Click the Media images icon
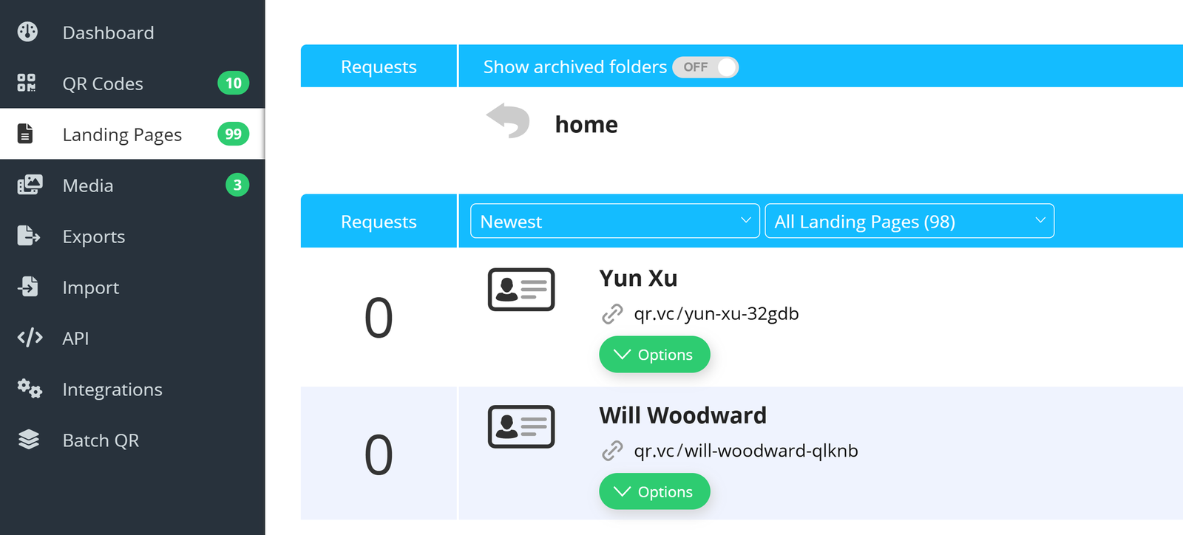The width and height of the screenshot is (1183, 535). coord(30,185)
